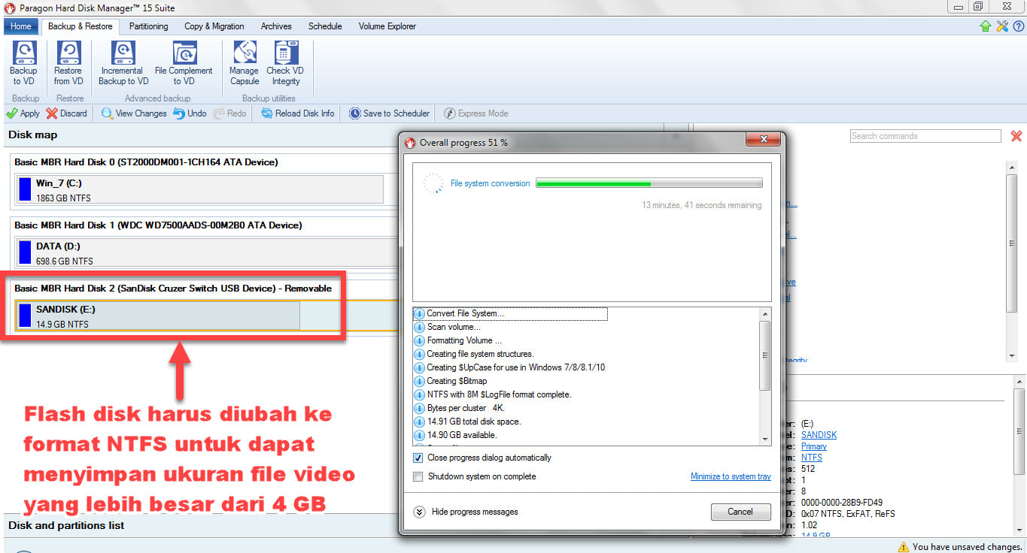This screenshot has width=1027, height=553.
Task: Uncheck Close progress dialog automatically
Action: tap(418, 458)
